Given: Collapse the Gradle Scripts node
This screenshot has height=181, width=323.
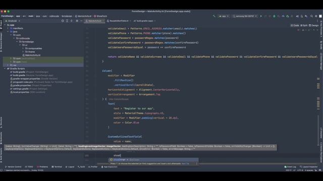Looking at the screenshot, I should pos(5,68).
